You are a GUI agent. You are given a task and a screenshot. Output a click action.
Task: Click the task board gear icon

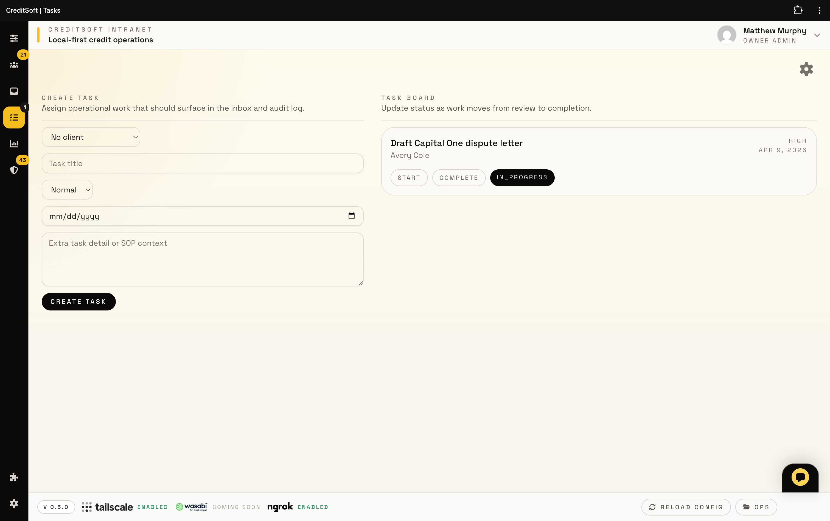click(806, 69)
